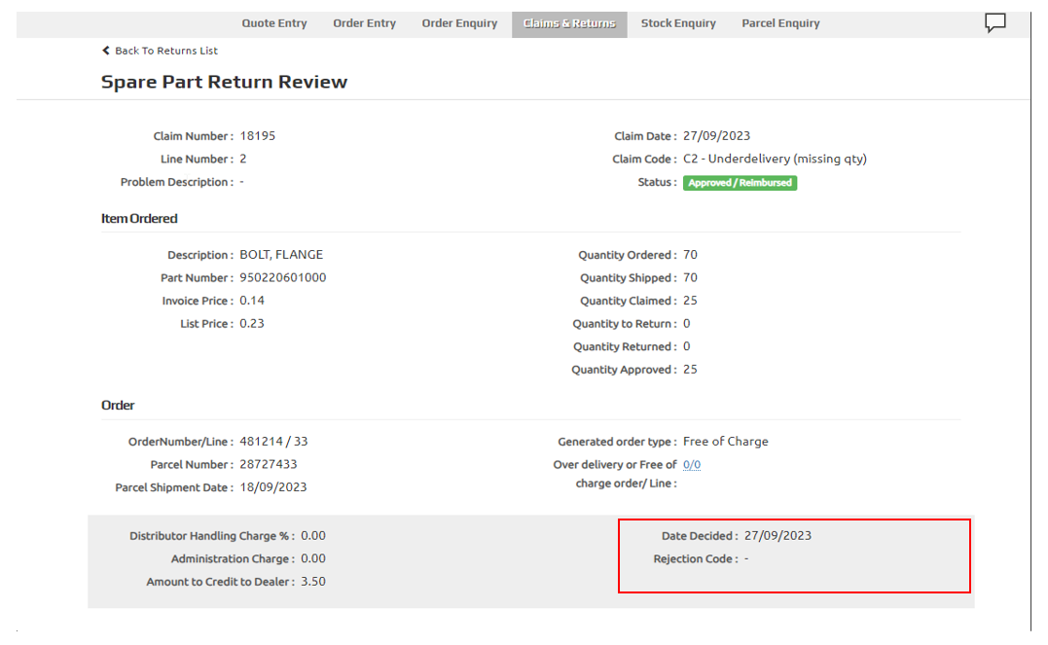Click Administration Charge value 0.00
The height and width of the screenshot is (645, 1048).
(x=313, y=558)
